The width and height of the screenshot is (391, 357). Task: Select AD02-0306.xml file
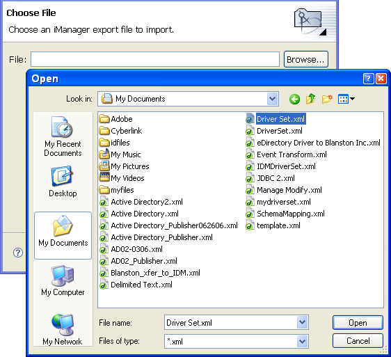131,249
